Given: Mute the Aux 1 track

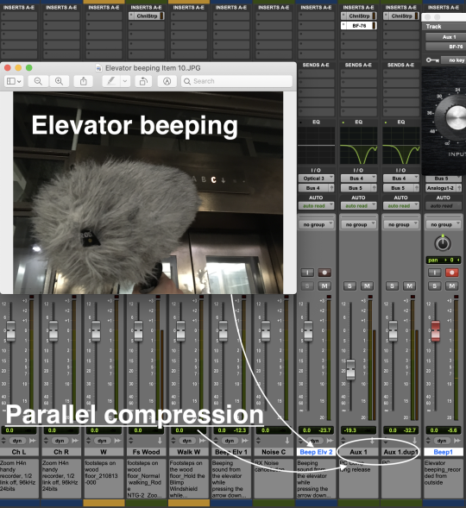Looking at the screenshot, I should click(x=367, y=285).
